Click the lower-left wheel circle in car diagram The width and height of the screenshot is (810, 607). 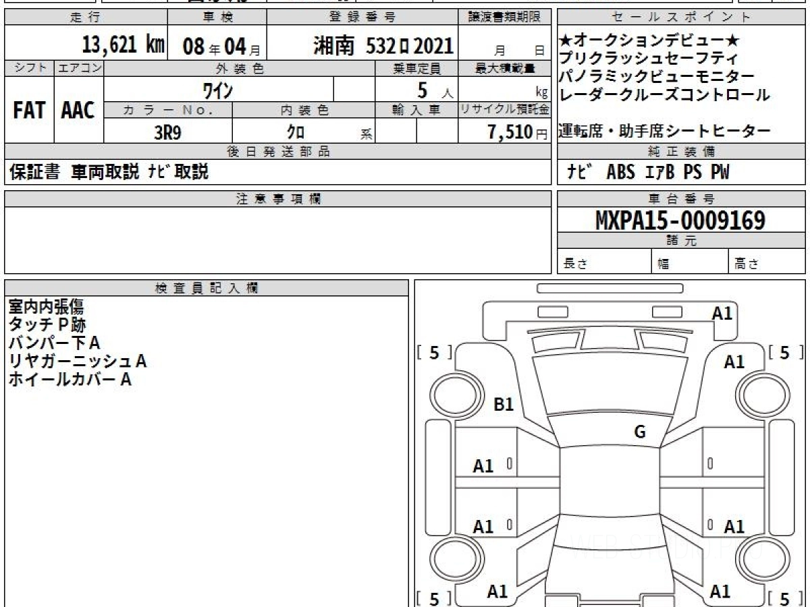click(449, 558)
